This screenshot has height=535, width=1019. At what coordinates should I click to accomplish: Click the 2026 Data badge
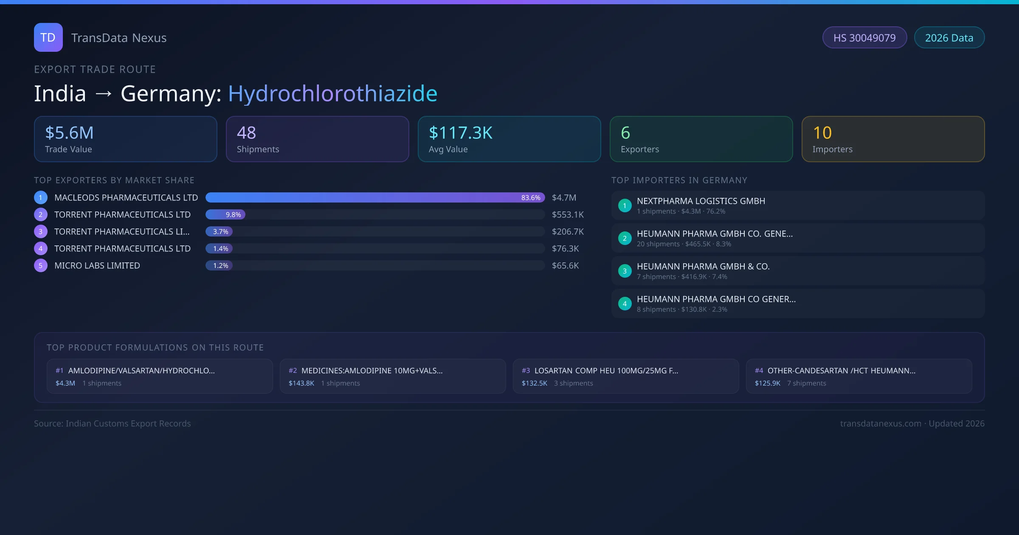click(949, 37)
